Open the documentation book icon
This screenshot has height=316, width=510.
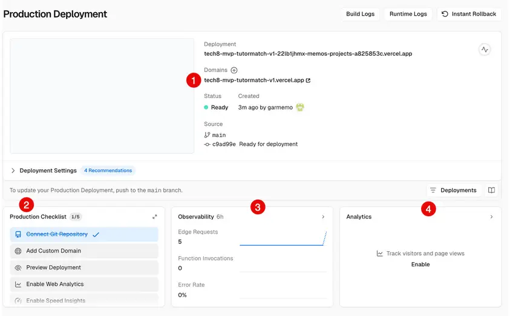coord(491,190)
